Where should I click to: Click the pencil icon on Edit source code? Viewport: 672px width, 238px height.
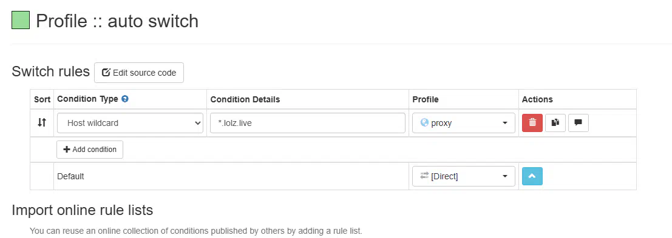[106, 73]
